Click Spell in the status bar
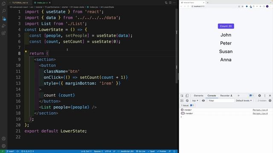This screenshot has width=273, height=153. 151,151
